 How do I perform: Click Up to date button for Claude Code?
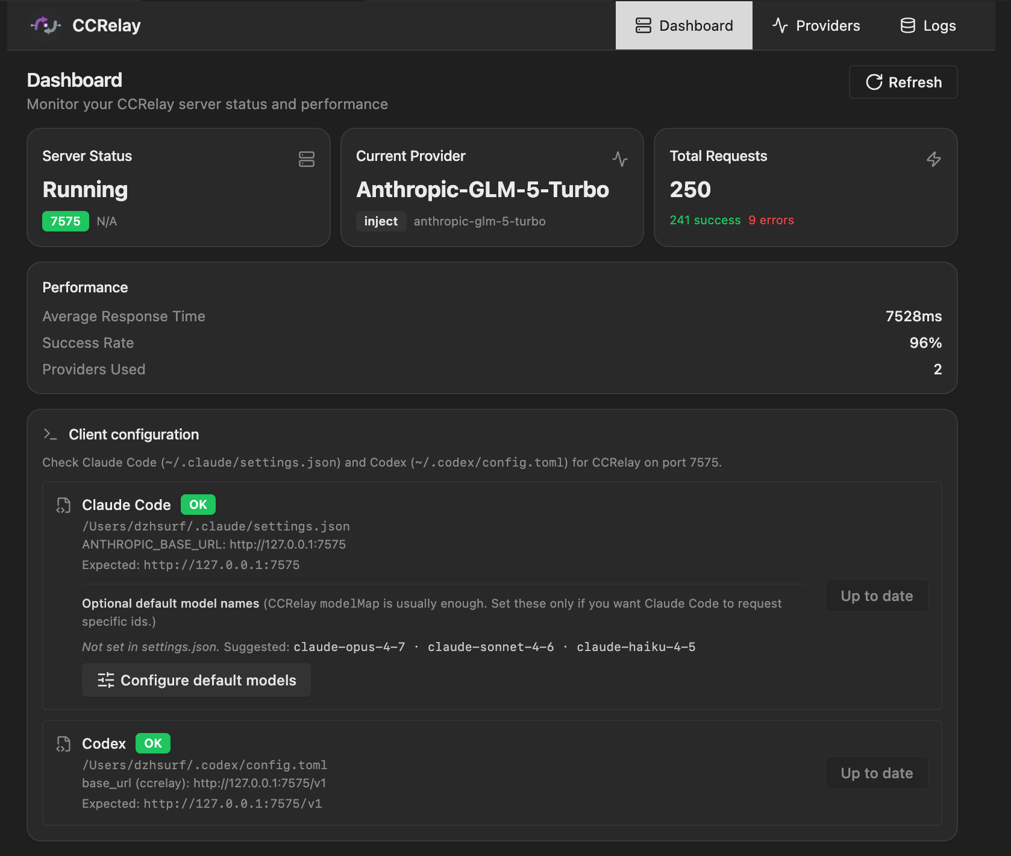877,596
